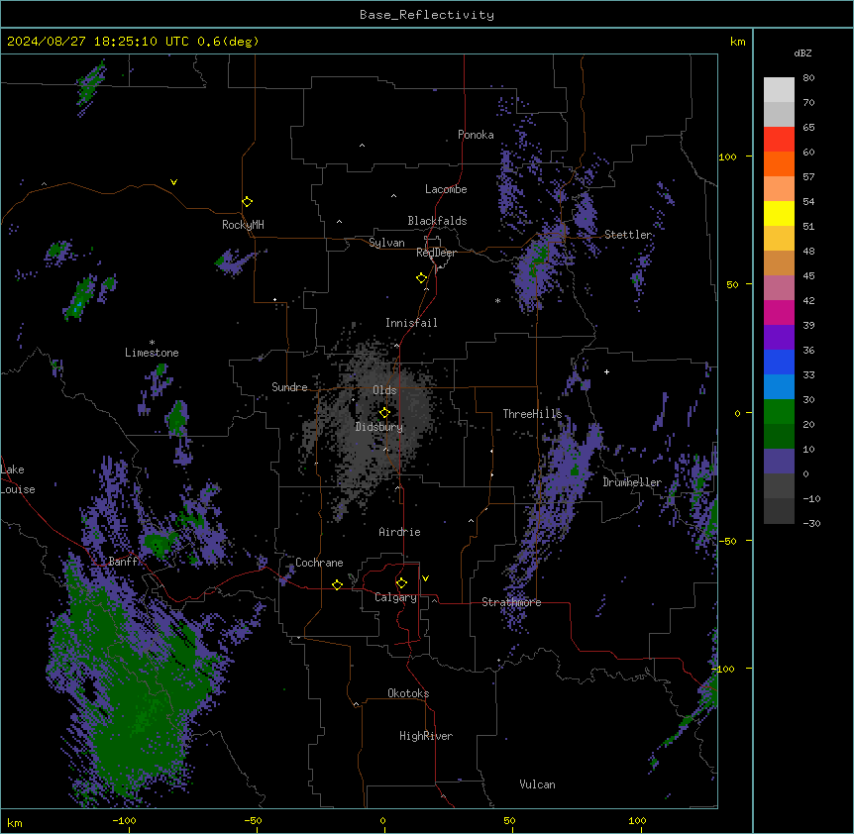
Task: Click the yellow diamond marker south of RedDeer
Action: point(421,278)
